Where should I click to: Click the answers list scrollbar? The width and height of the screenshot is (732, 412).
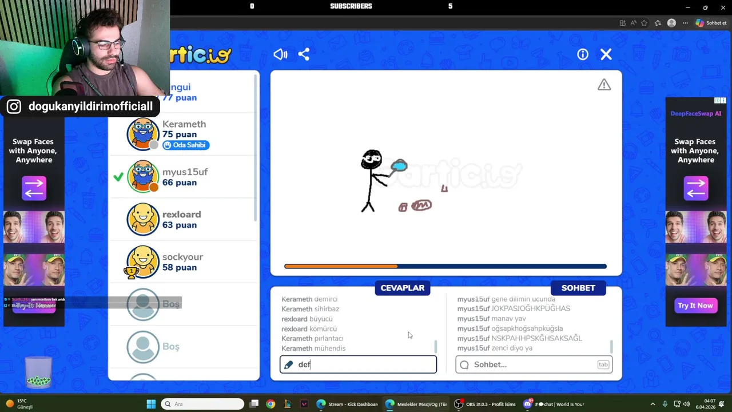(x=436, y=346)
